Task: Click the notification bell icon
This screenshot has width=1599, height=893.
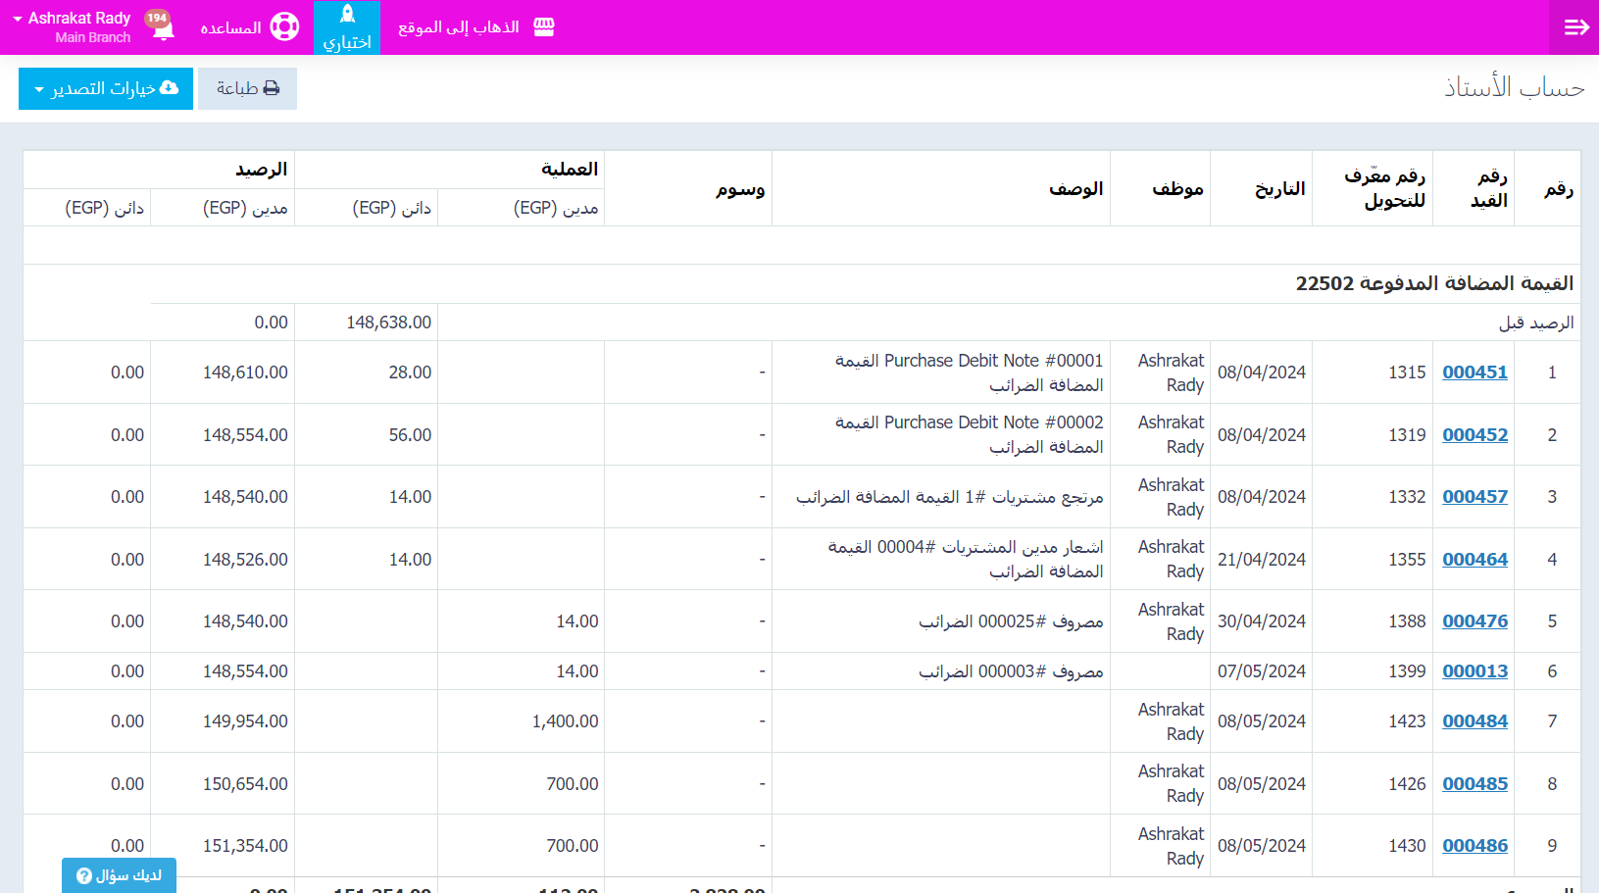Action: (x=164, y=29)
